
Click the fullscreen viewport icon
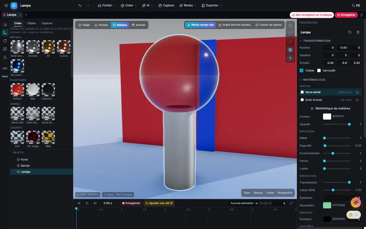point(290,33)
